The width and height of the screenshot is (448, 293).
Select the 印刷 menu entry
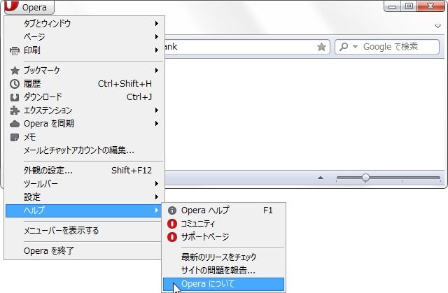click(84, 50)
